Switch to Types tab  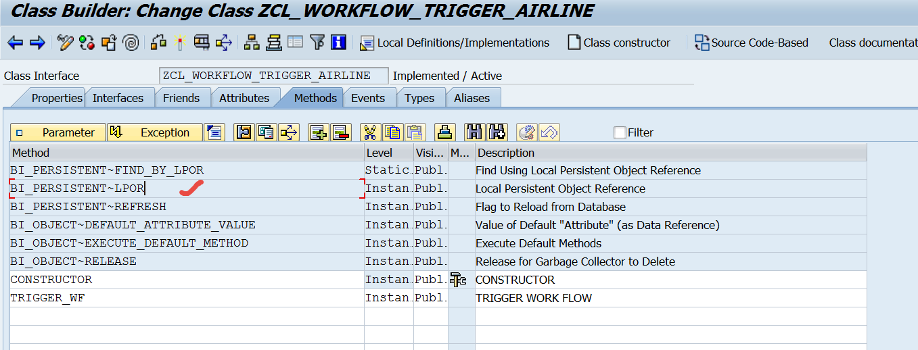(x=419, y=98)
